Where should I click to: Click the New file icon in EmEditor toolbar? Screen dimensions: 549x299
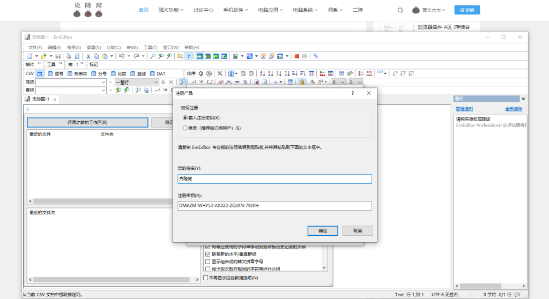click(x=30, y=56)
